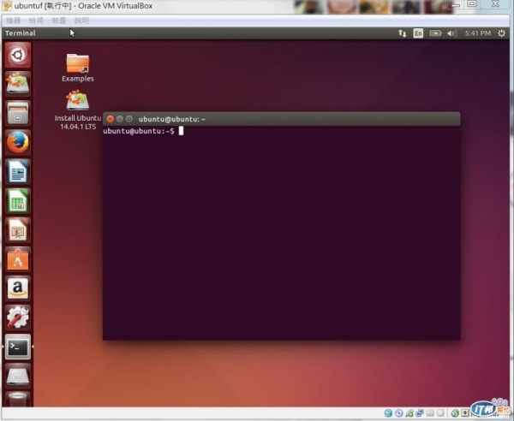
Task: Click the VirtualBox shared folders status icon
Action: tap(430, 413)
